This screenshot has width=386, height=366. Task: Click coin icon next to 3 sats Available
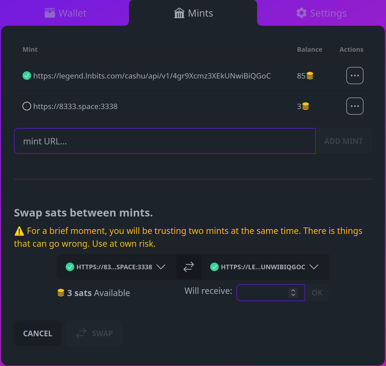61,293
